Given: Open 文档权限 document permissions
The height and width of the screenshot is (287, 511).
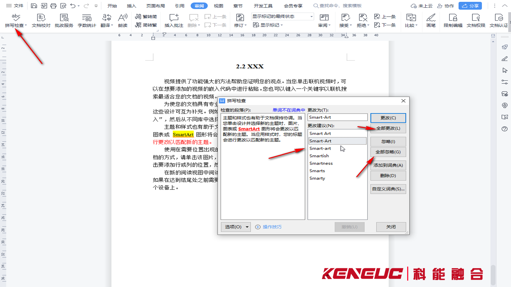Looking at the screenshot, I should [476, 20].
